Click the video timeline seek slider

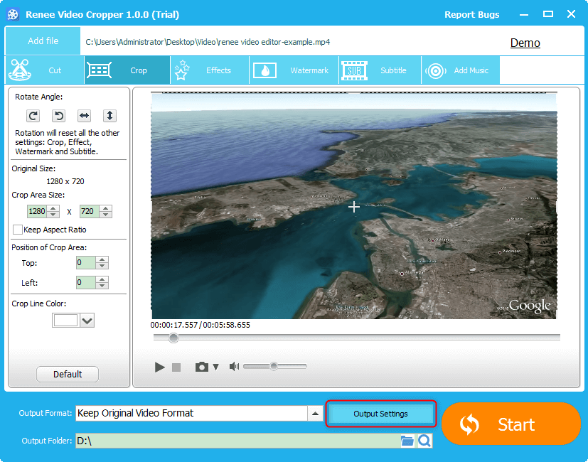[356, 338]
